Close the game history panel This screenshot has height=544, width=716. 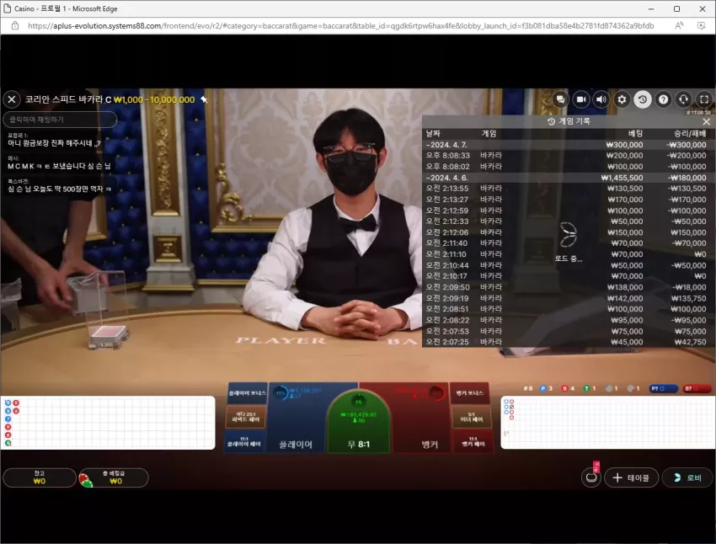coord(707,121)
